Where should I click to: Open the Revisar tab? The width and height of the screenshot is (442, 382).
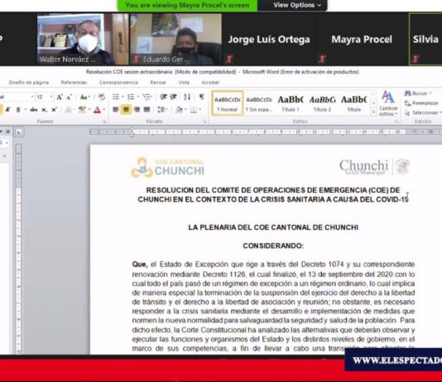[x=158, y=83]
